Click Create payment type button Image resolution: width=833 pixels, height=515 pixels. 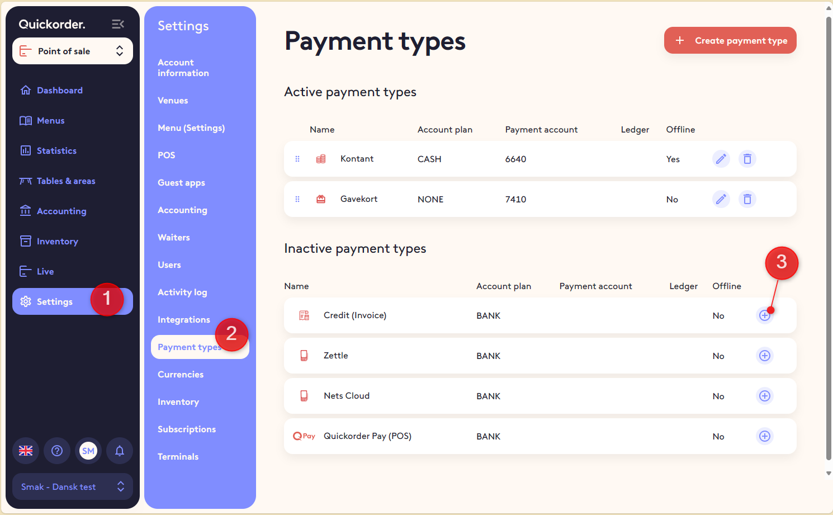tap(730, 40)
